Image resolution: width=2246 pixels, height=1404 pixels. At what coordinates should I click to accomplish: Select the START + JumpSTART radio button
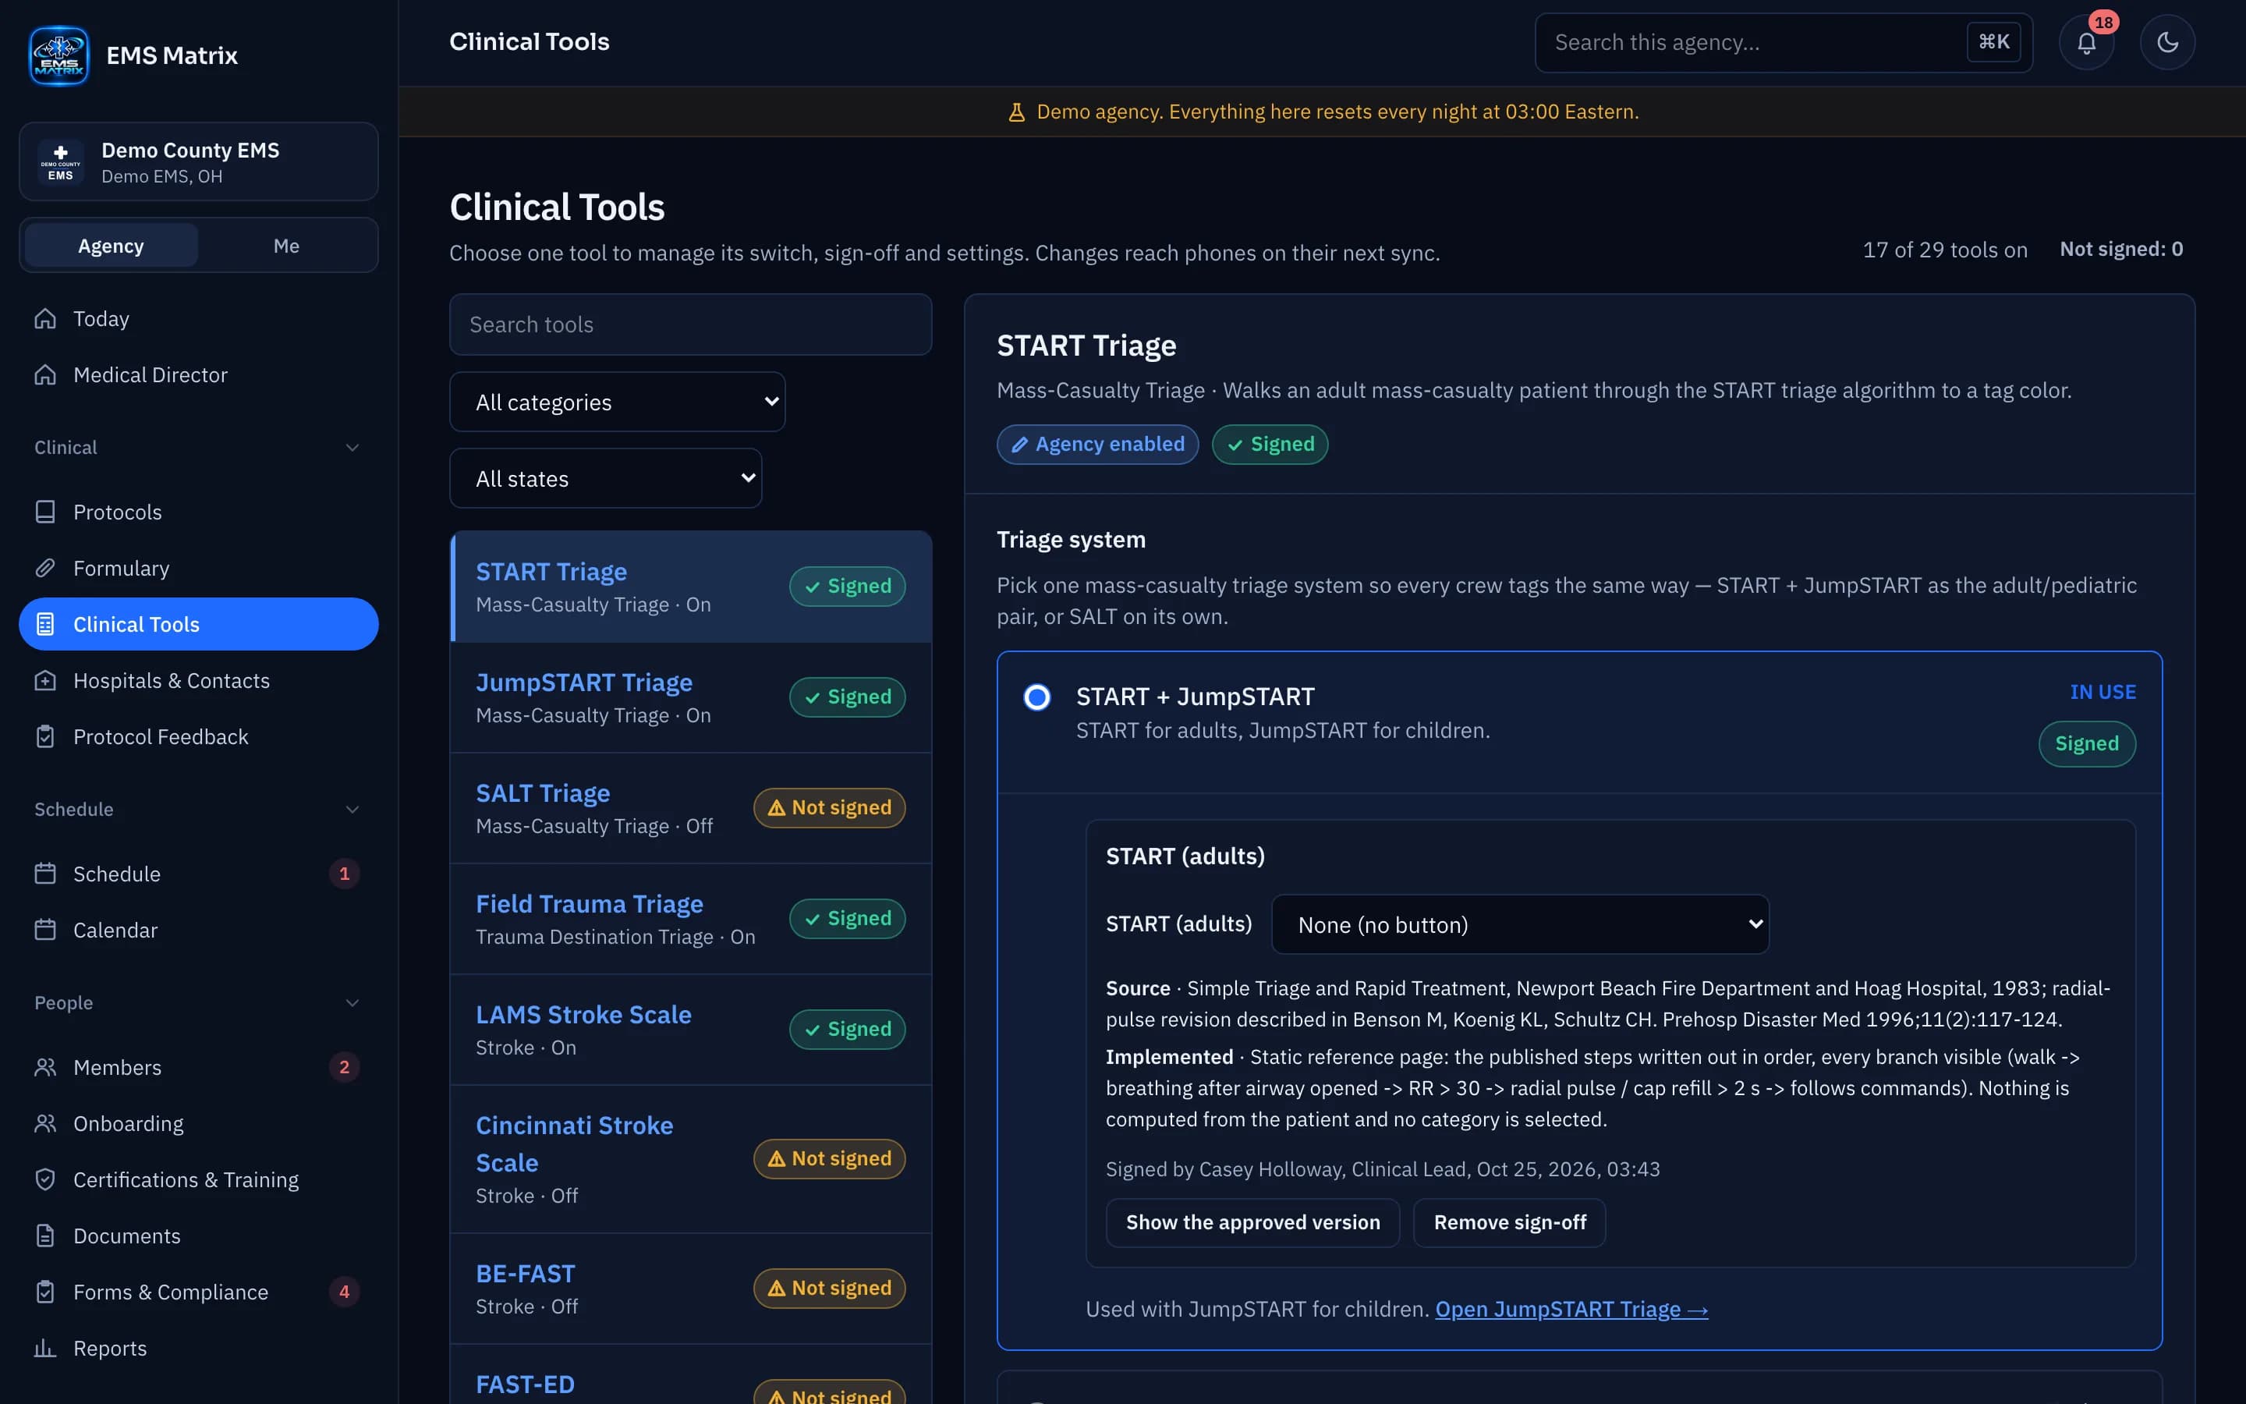(1036, 697)
